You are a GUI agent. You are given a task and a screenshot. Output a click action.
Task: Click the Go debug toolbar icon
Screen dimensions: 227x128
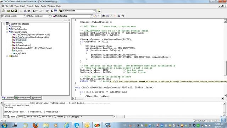(x=119, y=16)
